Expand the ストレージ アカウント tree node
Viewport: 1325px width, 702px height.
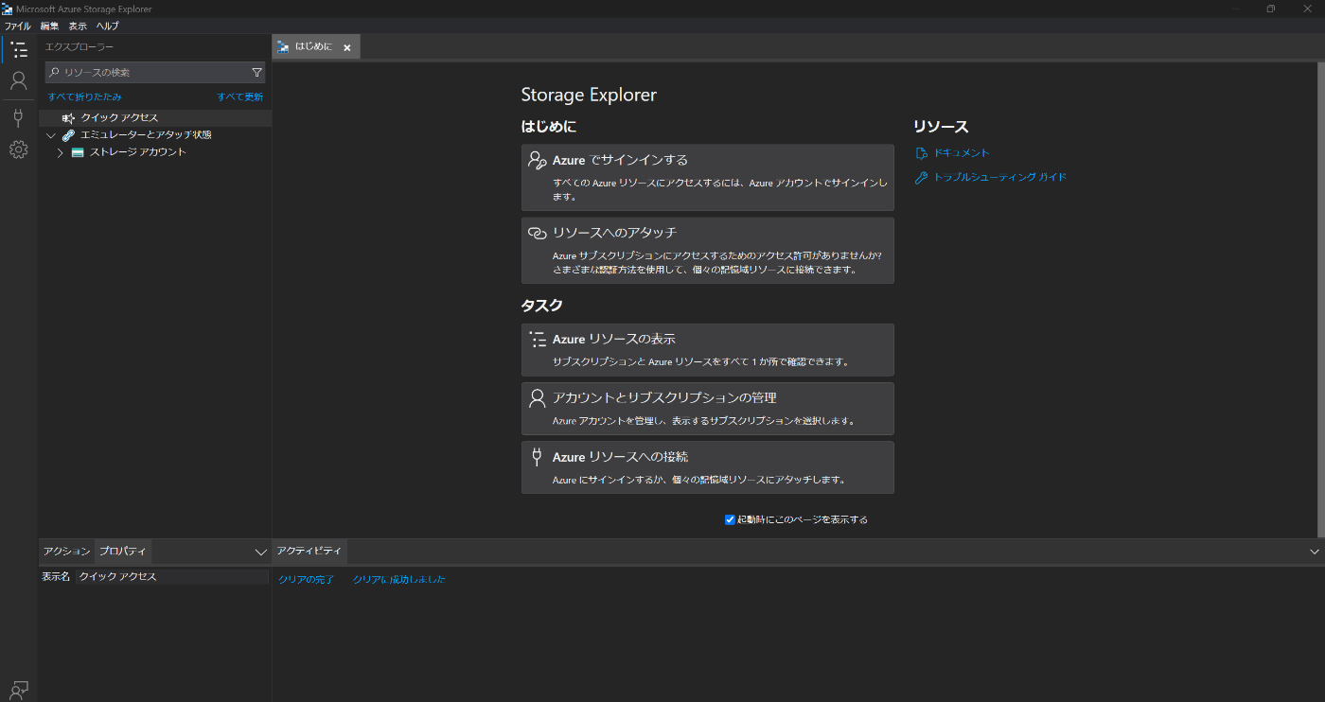click(60, 152)
